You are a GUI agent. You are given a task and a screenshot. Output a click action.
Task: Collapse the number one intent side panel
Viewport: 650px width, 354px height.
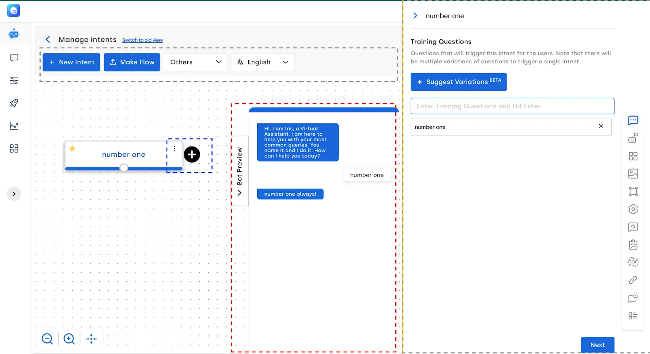(x=415, y=15)
